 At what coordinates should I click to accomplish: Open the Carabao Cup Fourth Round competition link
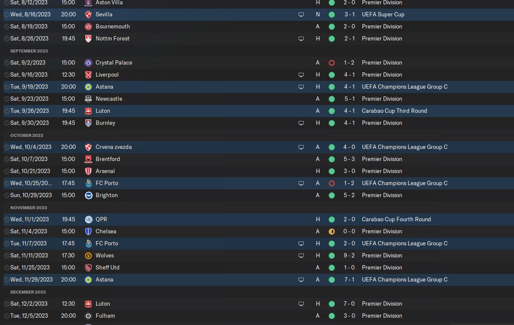396,219
